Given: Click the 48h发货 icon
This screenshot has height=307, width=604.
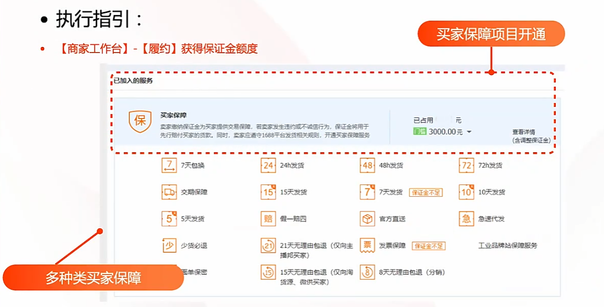Looking at the screenshot, I should [368, 166].
